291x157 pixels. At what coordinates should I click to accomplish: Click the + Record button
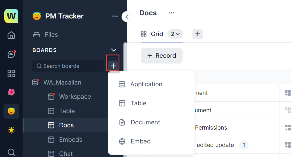click(162, 56)
